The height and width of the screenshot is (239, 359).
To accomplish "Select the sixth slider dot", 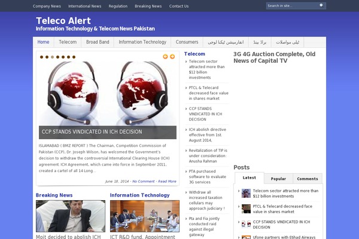I will coord(68,57).
